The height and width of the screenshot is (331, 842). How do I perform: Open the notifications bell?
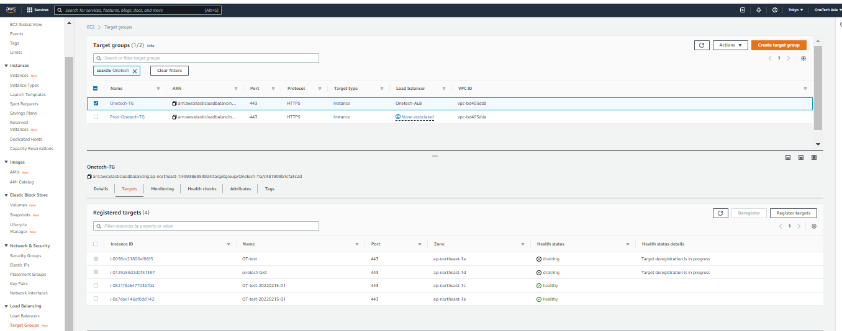click(759, 10)
